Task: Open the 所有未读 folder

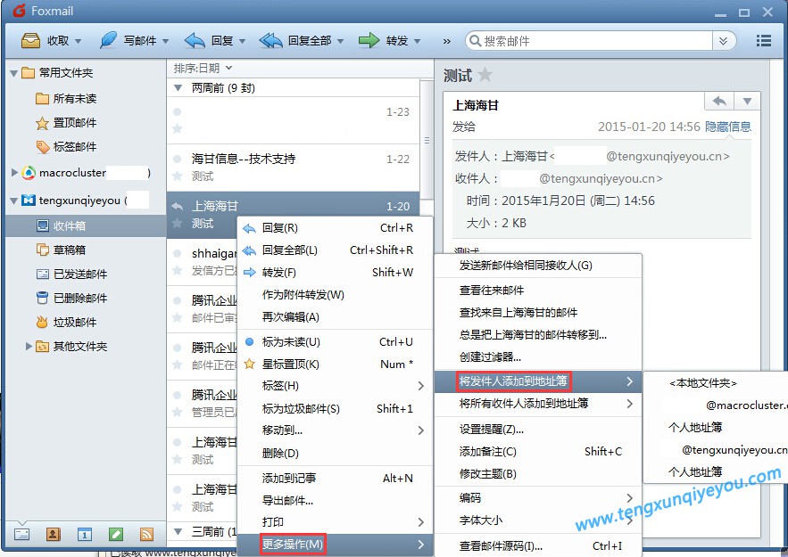Action: [66, 98]
